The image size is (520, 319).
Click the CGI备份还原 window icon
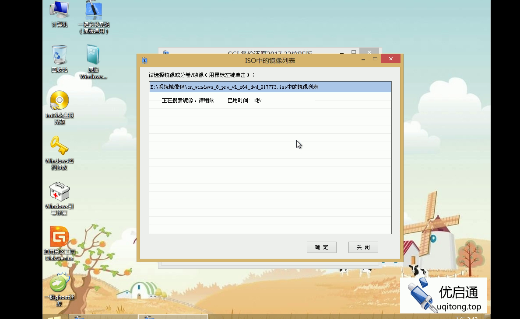click(x=165, y=52)
